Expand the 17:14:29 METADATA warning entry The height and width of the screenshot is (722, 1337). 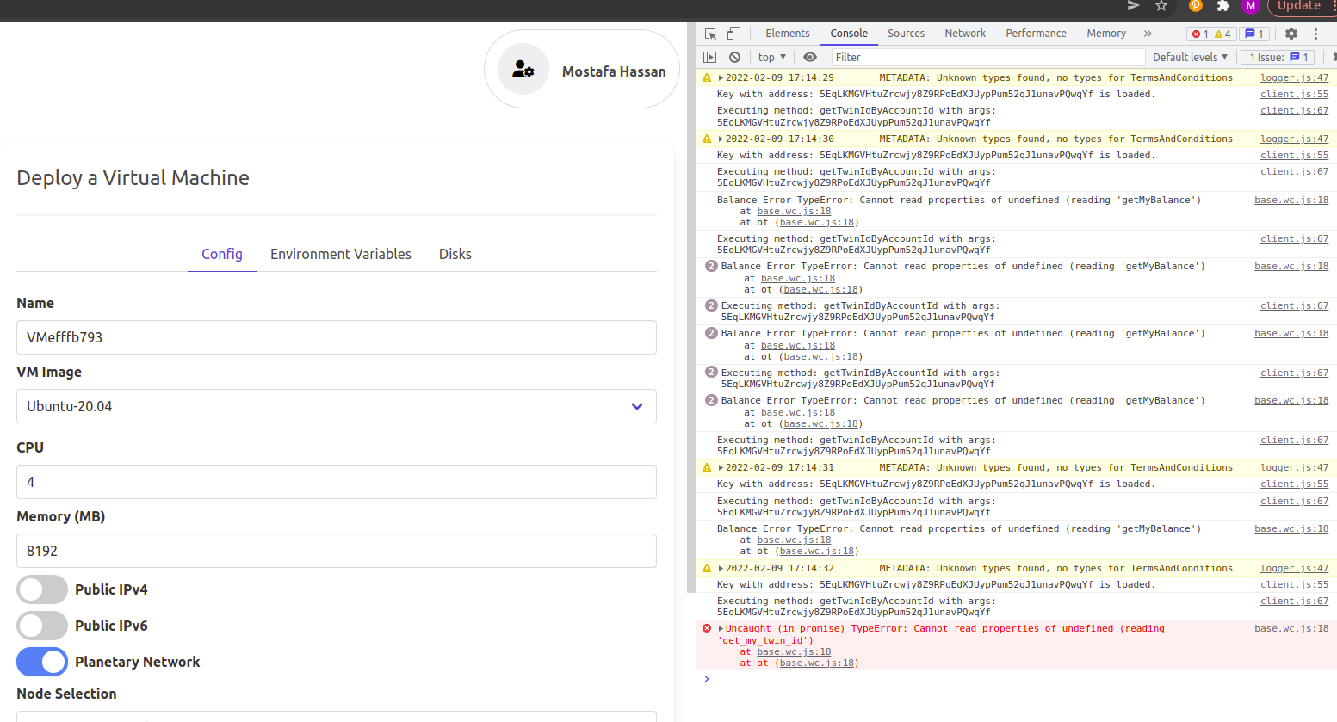(721, 77)
